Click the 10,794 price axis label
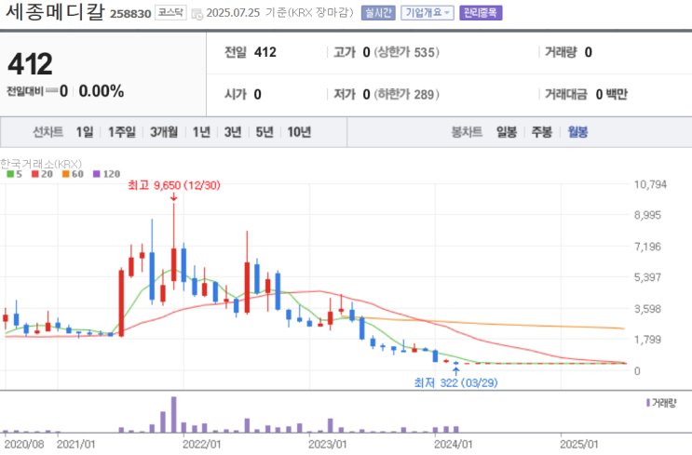Image resolution: width=692 pixels, height=455 pixels. 650,184
